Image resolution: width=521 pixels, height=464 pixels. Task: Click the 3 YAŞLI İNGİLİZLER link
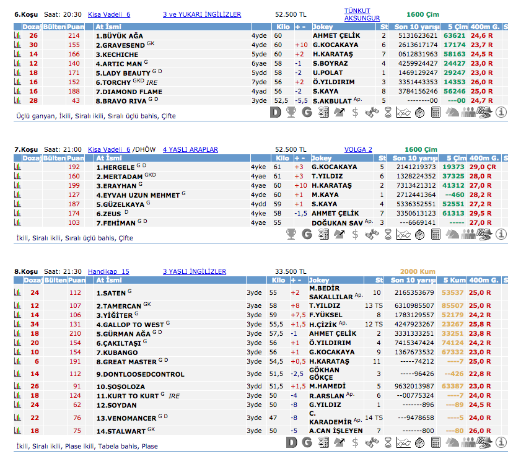click(194, 271)
